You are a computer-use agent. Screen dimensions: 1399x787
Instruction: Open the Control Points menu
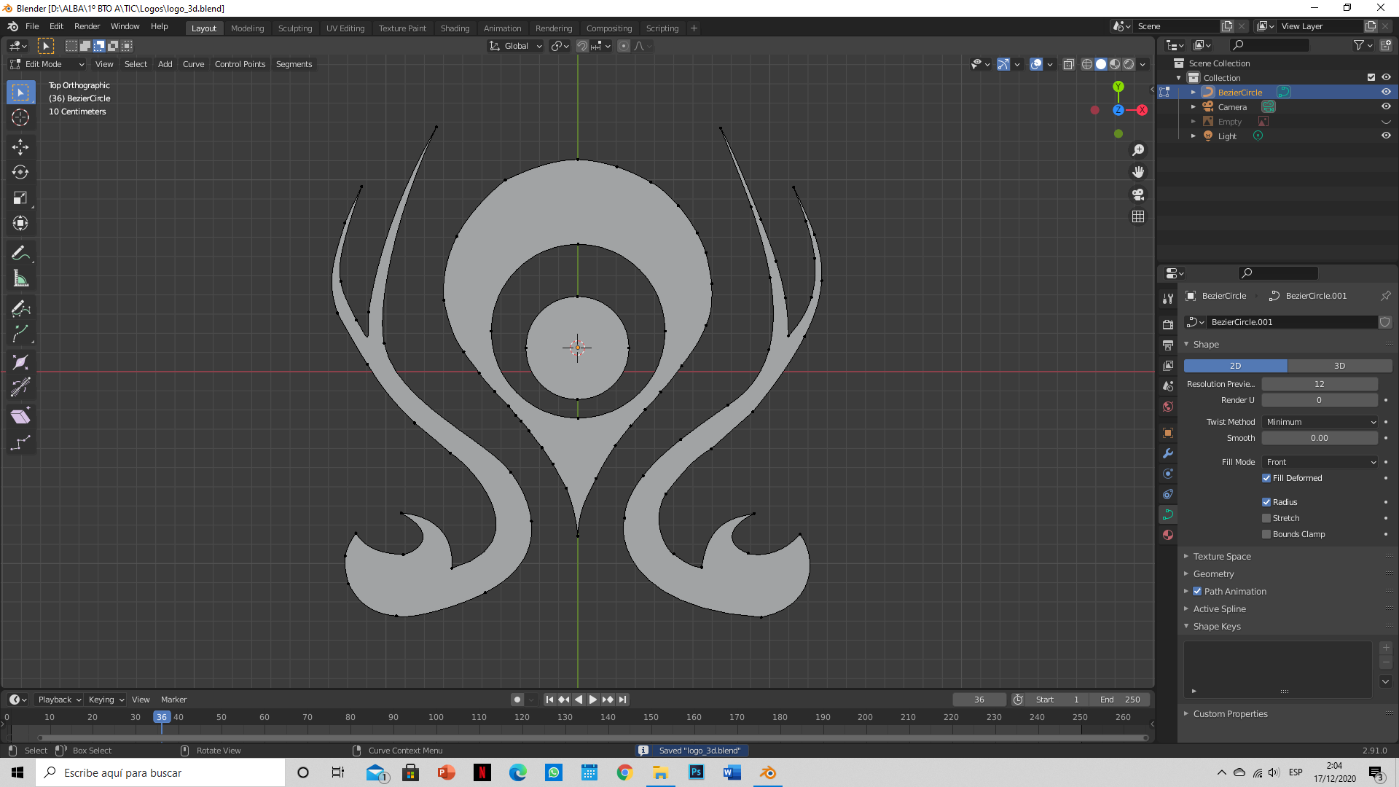click(240, 64)
